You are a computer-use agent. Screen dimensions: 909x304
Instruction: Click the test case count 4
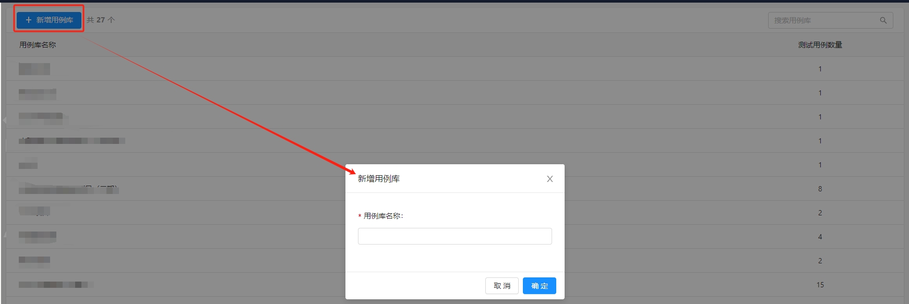tap(820, 237)
